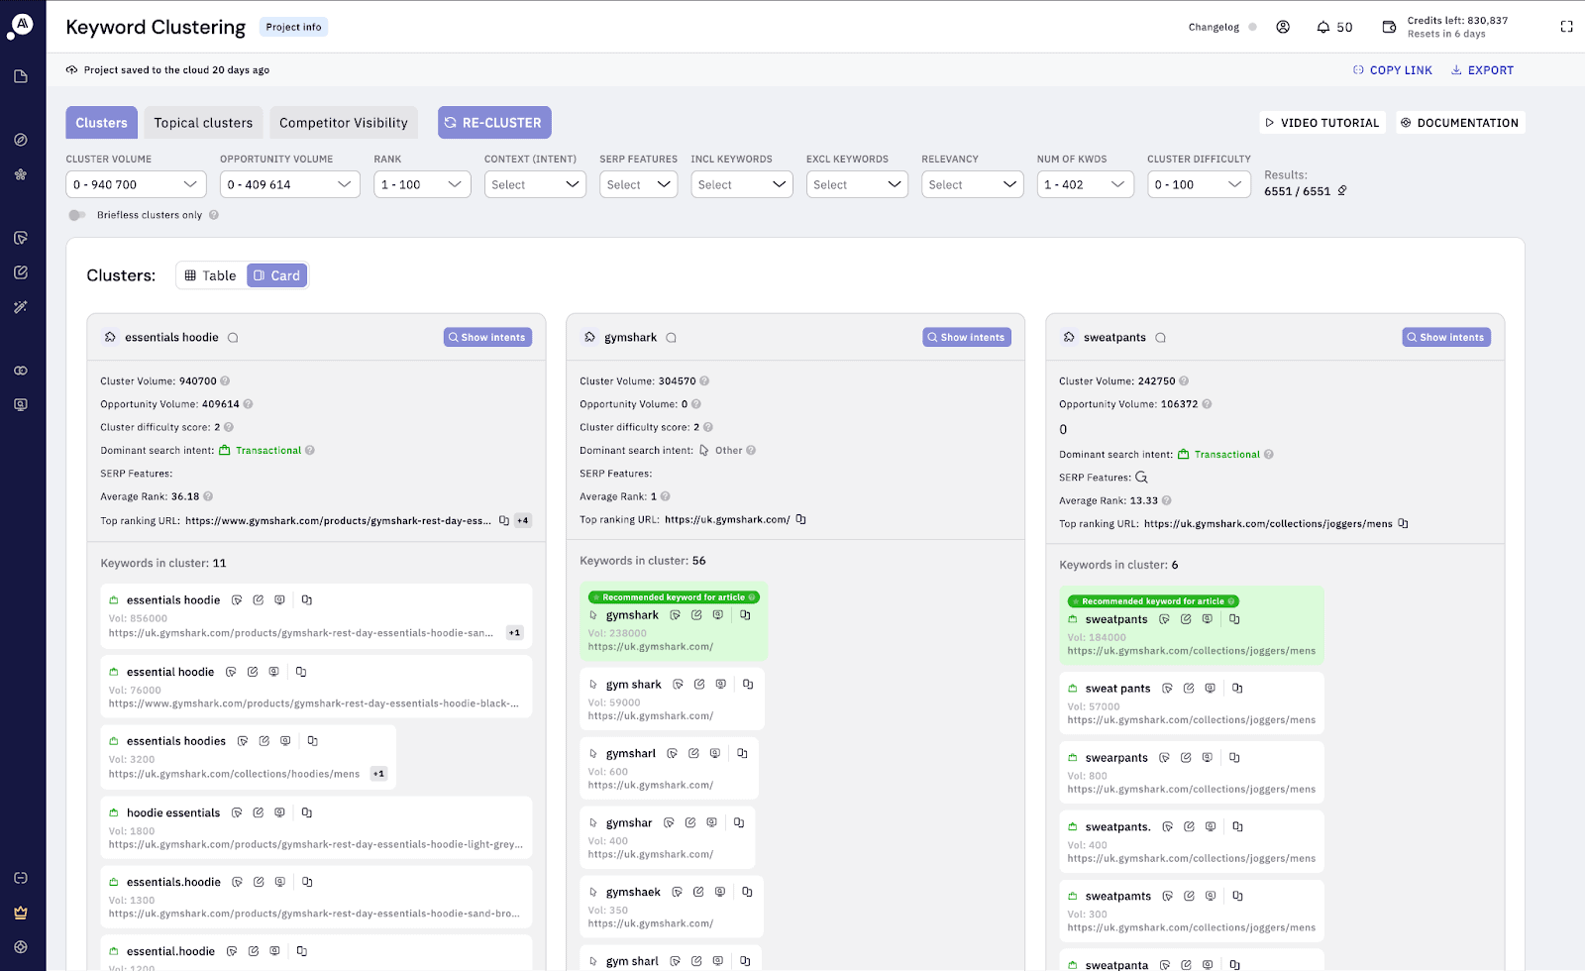Click 'Project saved to the cloud' status text

tap(176, 70)
